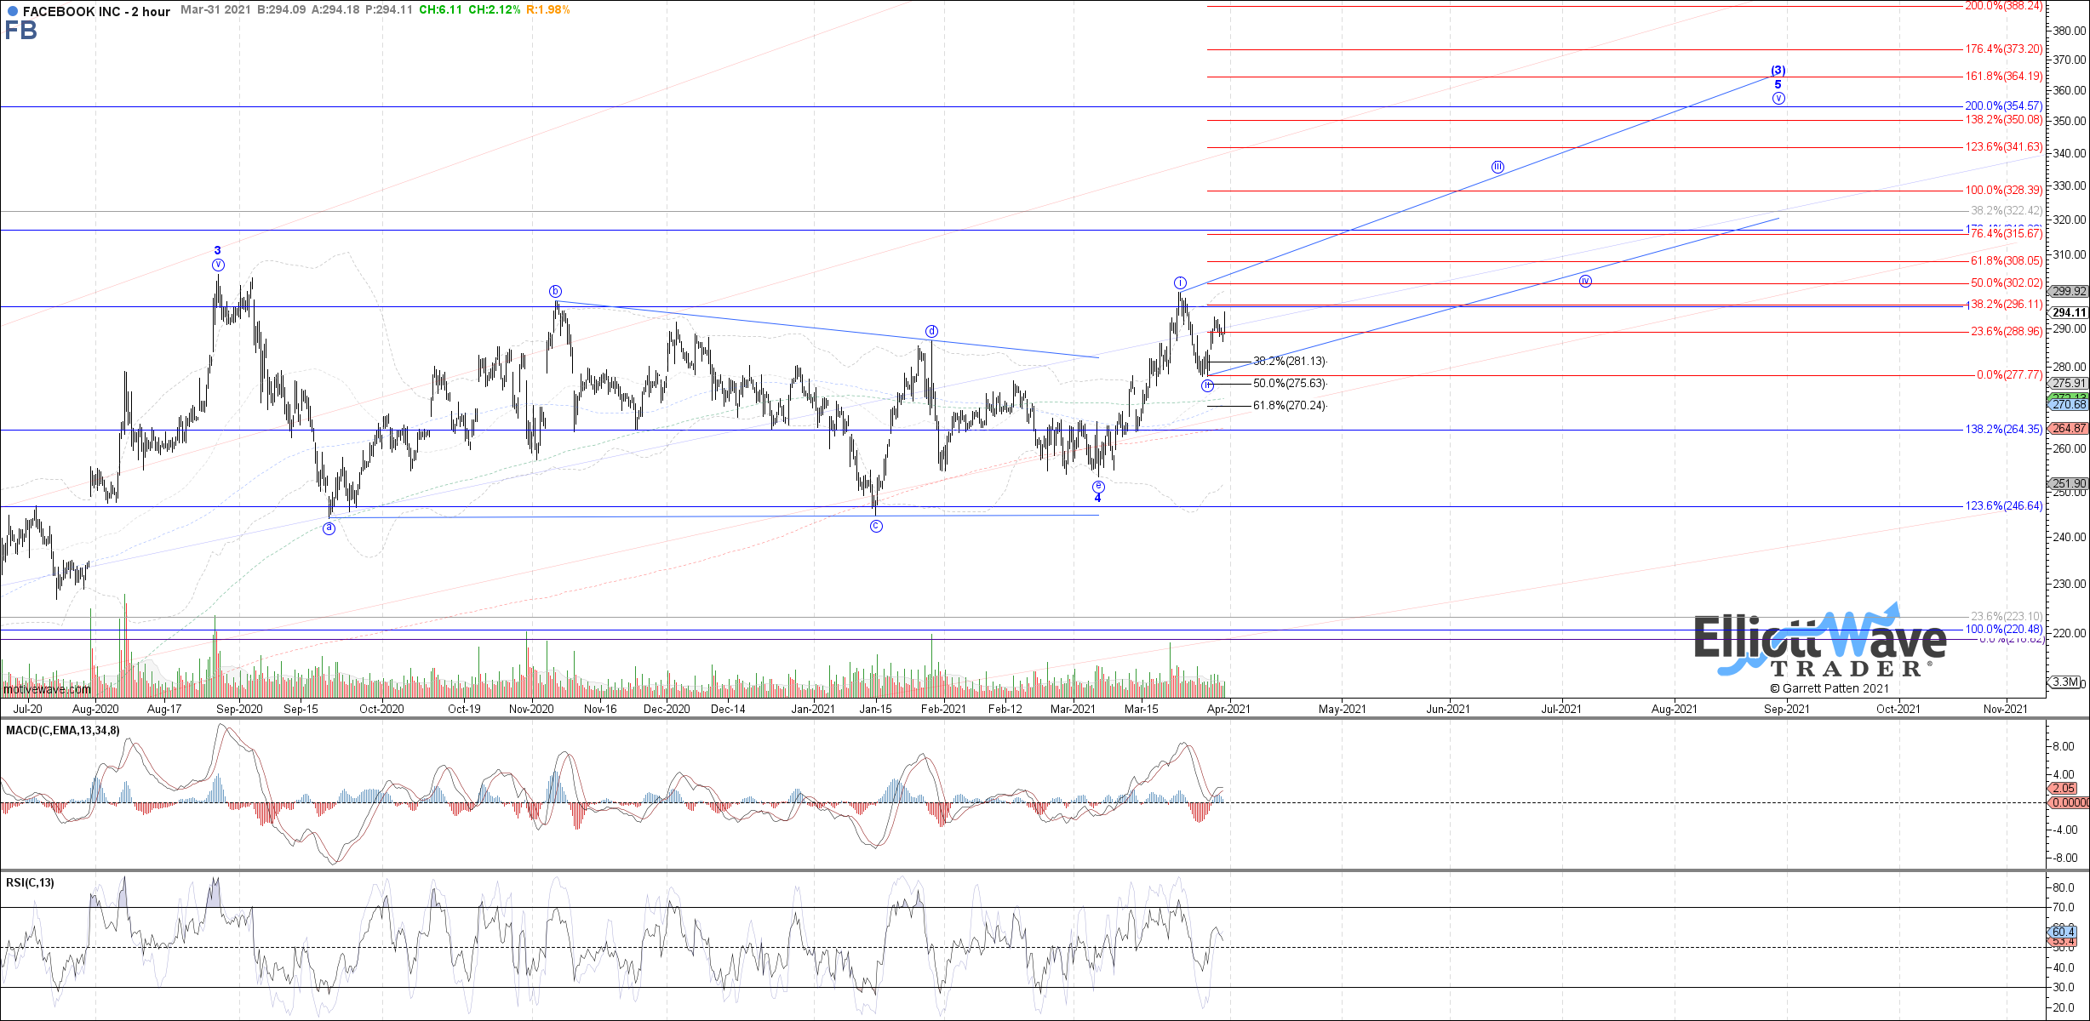
Task: Click the 50.0%(275.63) retracement label
Action: [x=1290, y=384]
